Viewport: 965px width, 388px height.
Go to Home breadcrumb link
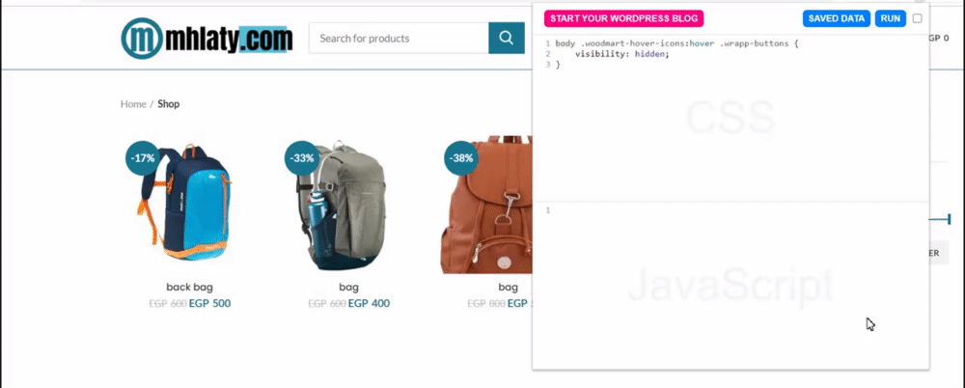click(x=133, y=104)
